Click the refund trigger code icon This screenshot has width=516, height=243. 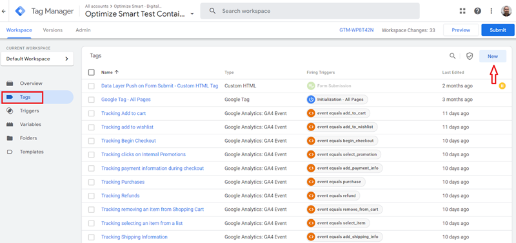(x=311, y=195)
